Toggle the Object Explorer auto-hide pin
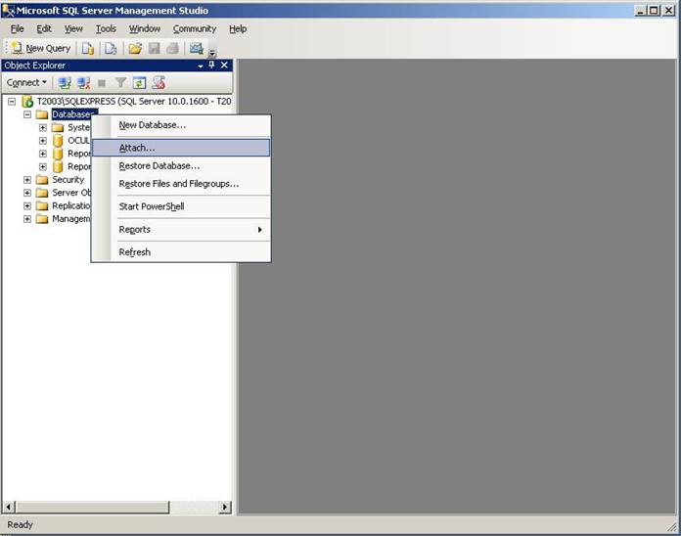 (211, 66)
